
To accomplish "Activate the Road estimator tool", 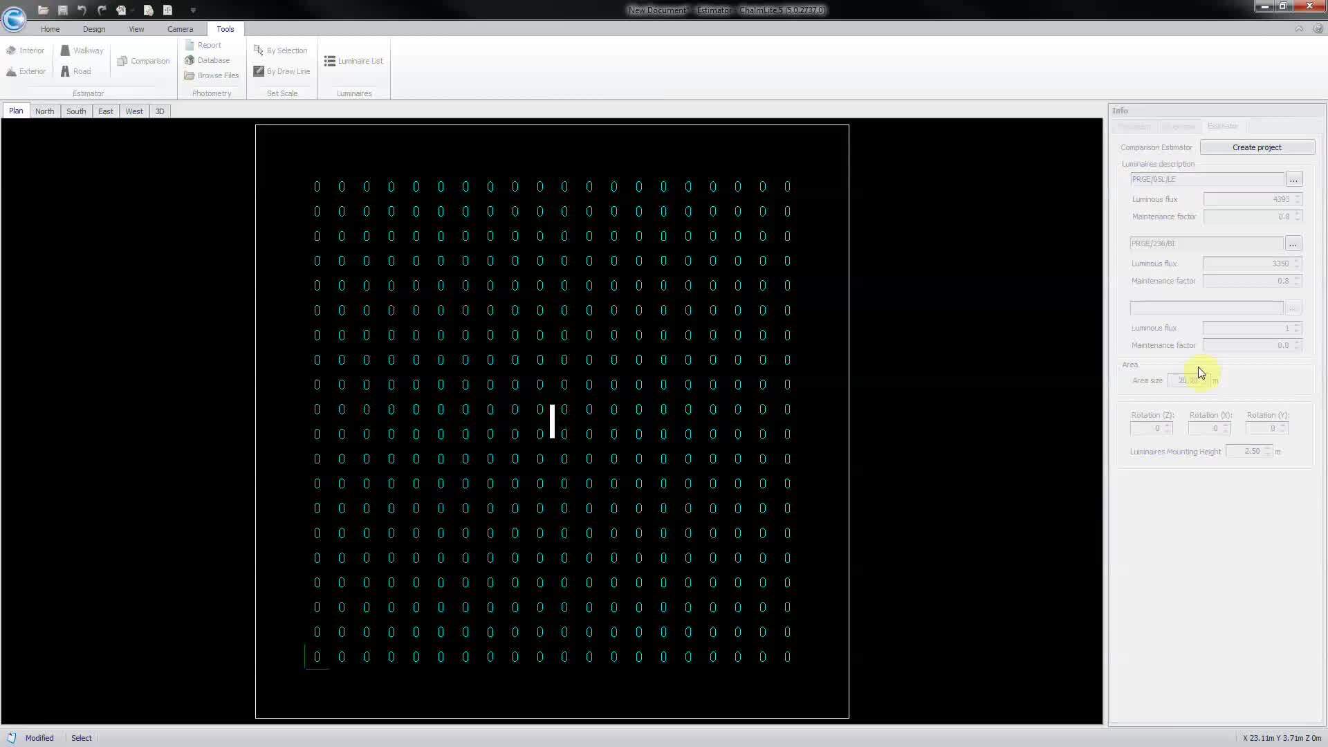I will [x=75, y=71].
